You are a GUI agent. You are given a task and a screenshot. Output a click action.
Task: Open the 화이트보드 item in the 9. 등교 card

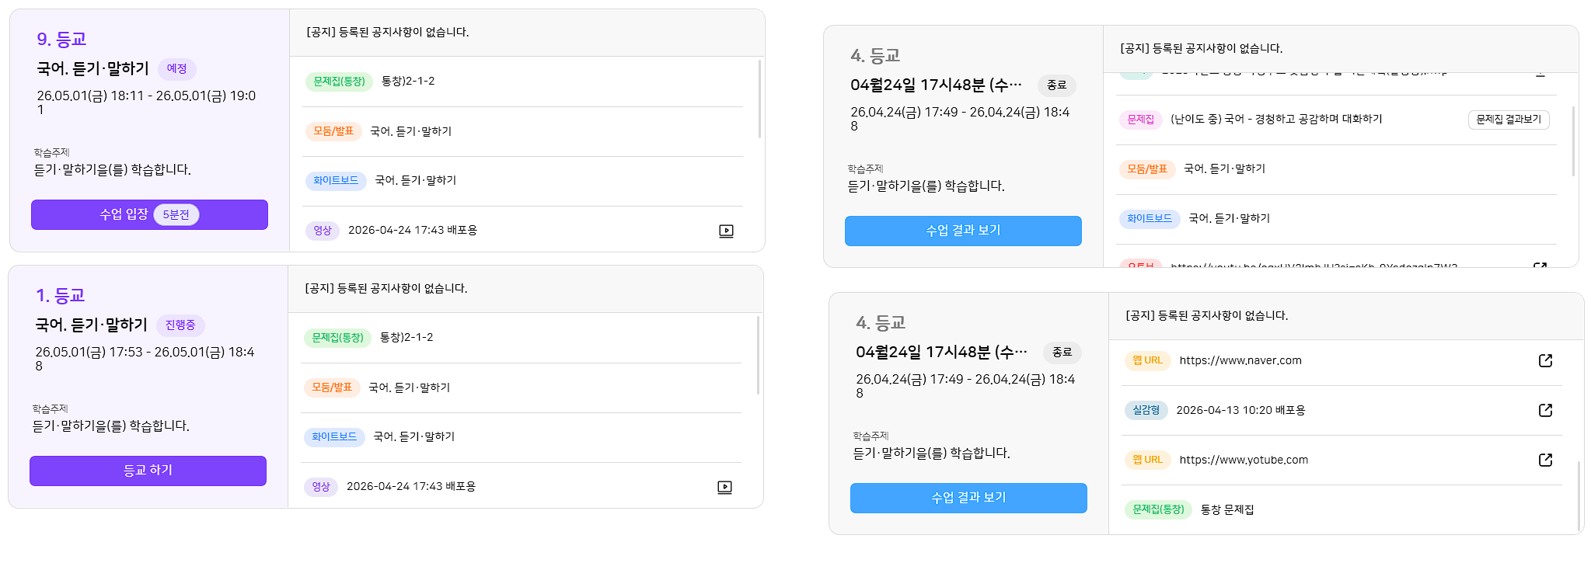[x=524, y=181]
